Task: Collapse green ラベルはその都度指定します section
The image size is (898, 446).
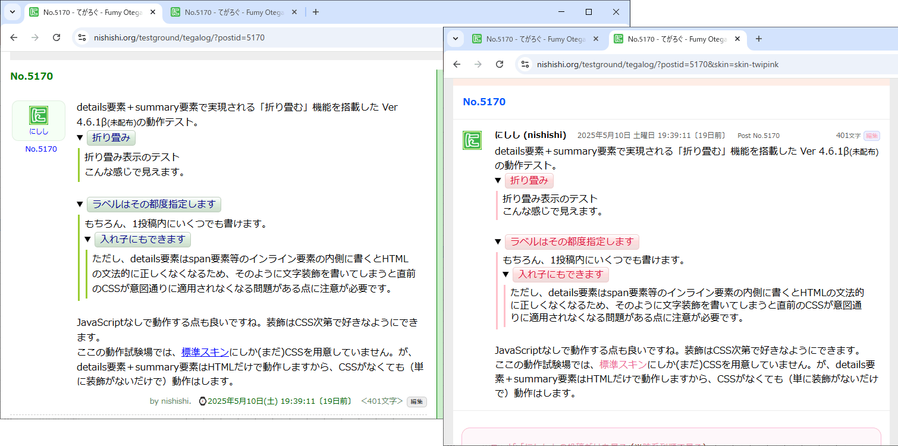Action: [153, 204]
